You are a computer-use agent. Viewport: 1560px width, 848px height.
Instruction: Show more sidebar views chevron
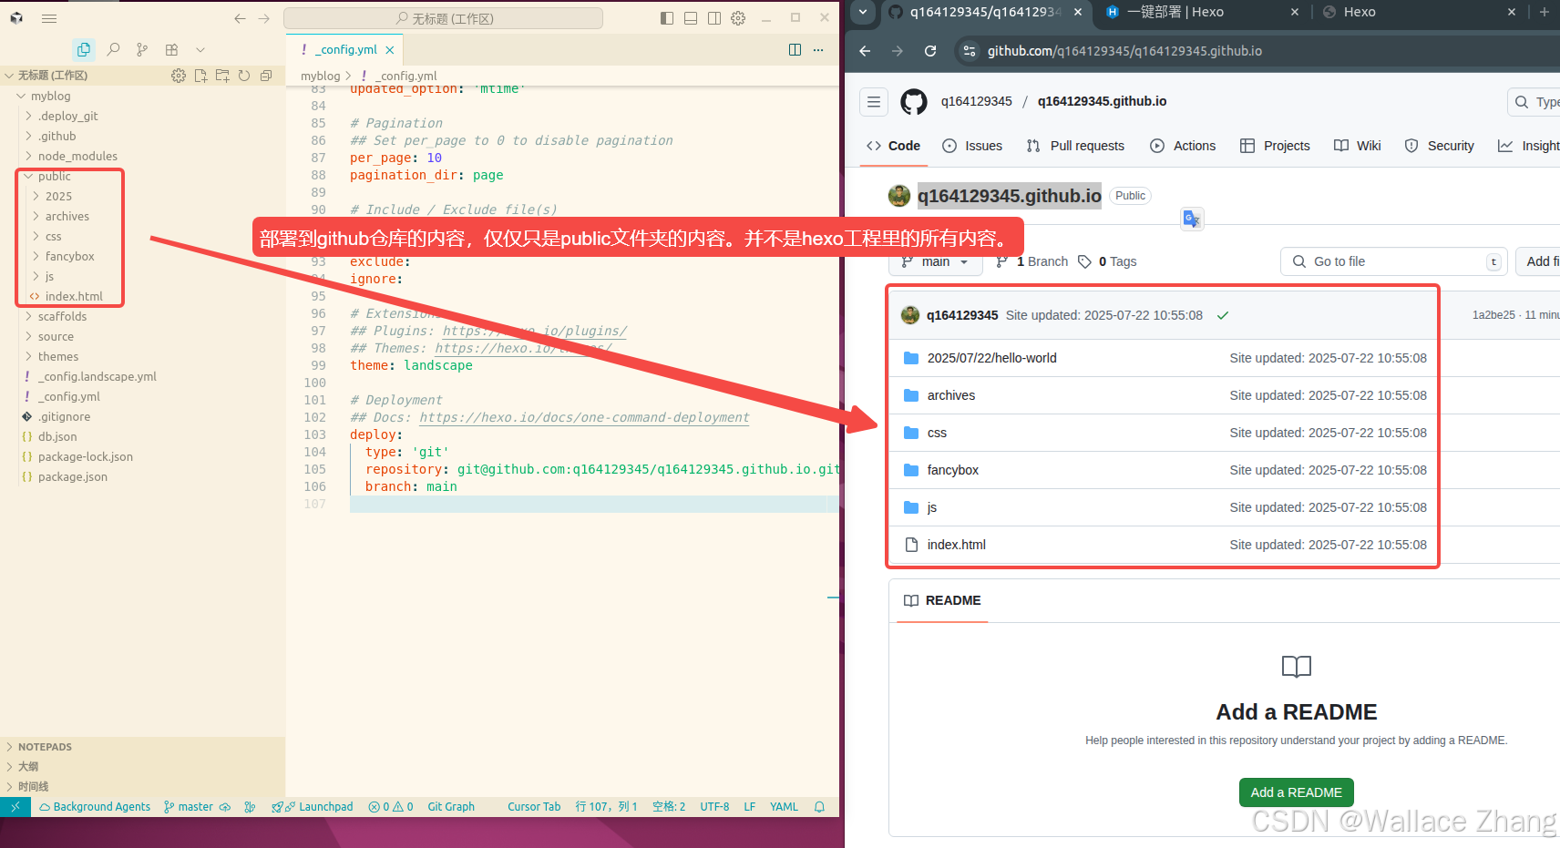[200, 49]
